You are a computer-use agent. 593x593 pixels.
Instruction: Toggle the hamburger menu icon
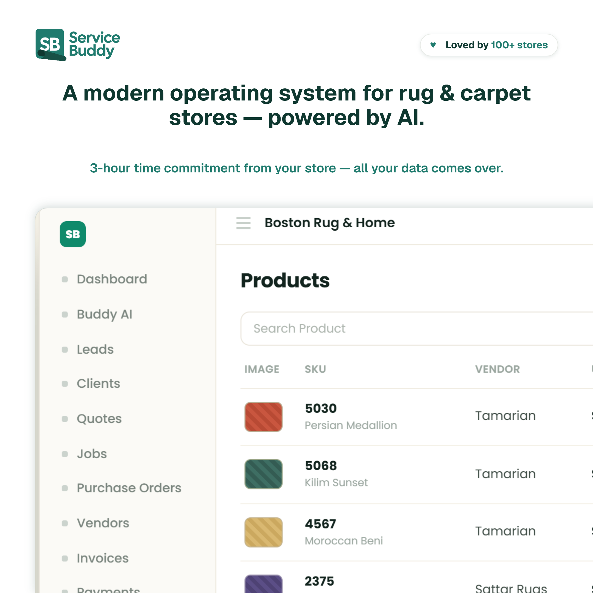(244, 223)
